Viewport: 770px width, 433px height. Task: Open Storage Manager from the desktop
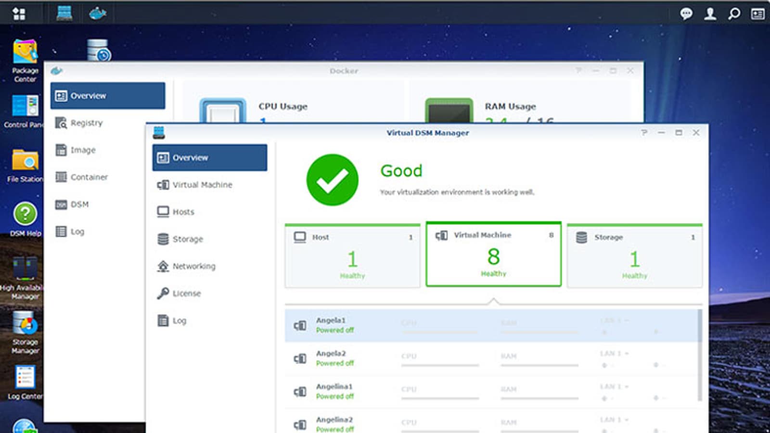[25, 332]
